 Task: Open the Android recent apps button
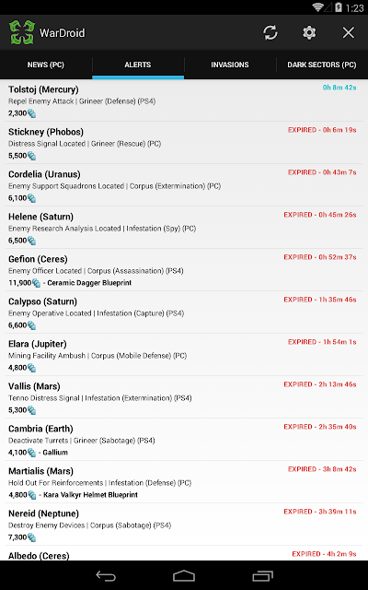[262, 575]
